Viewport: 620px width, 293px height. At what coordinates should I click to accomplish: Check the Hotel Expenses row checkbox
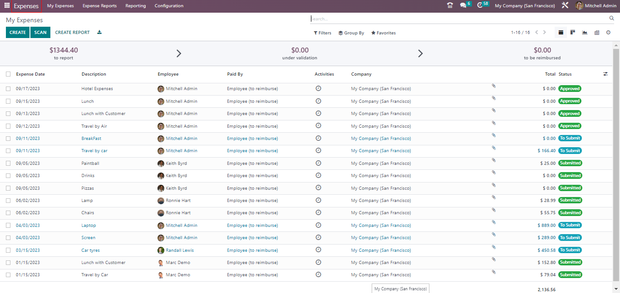pyautogui.click(x=8, y=89)
